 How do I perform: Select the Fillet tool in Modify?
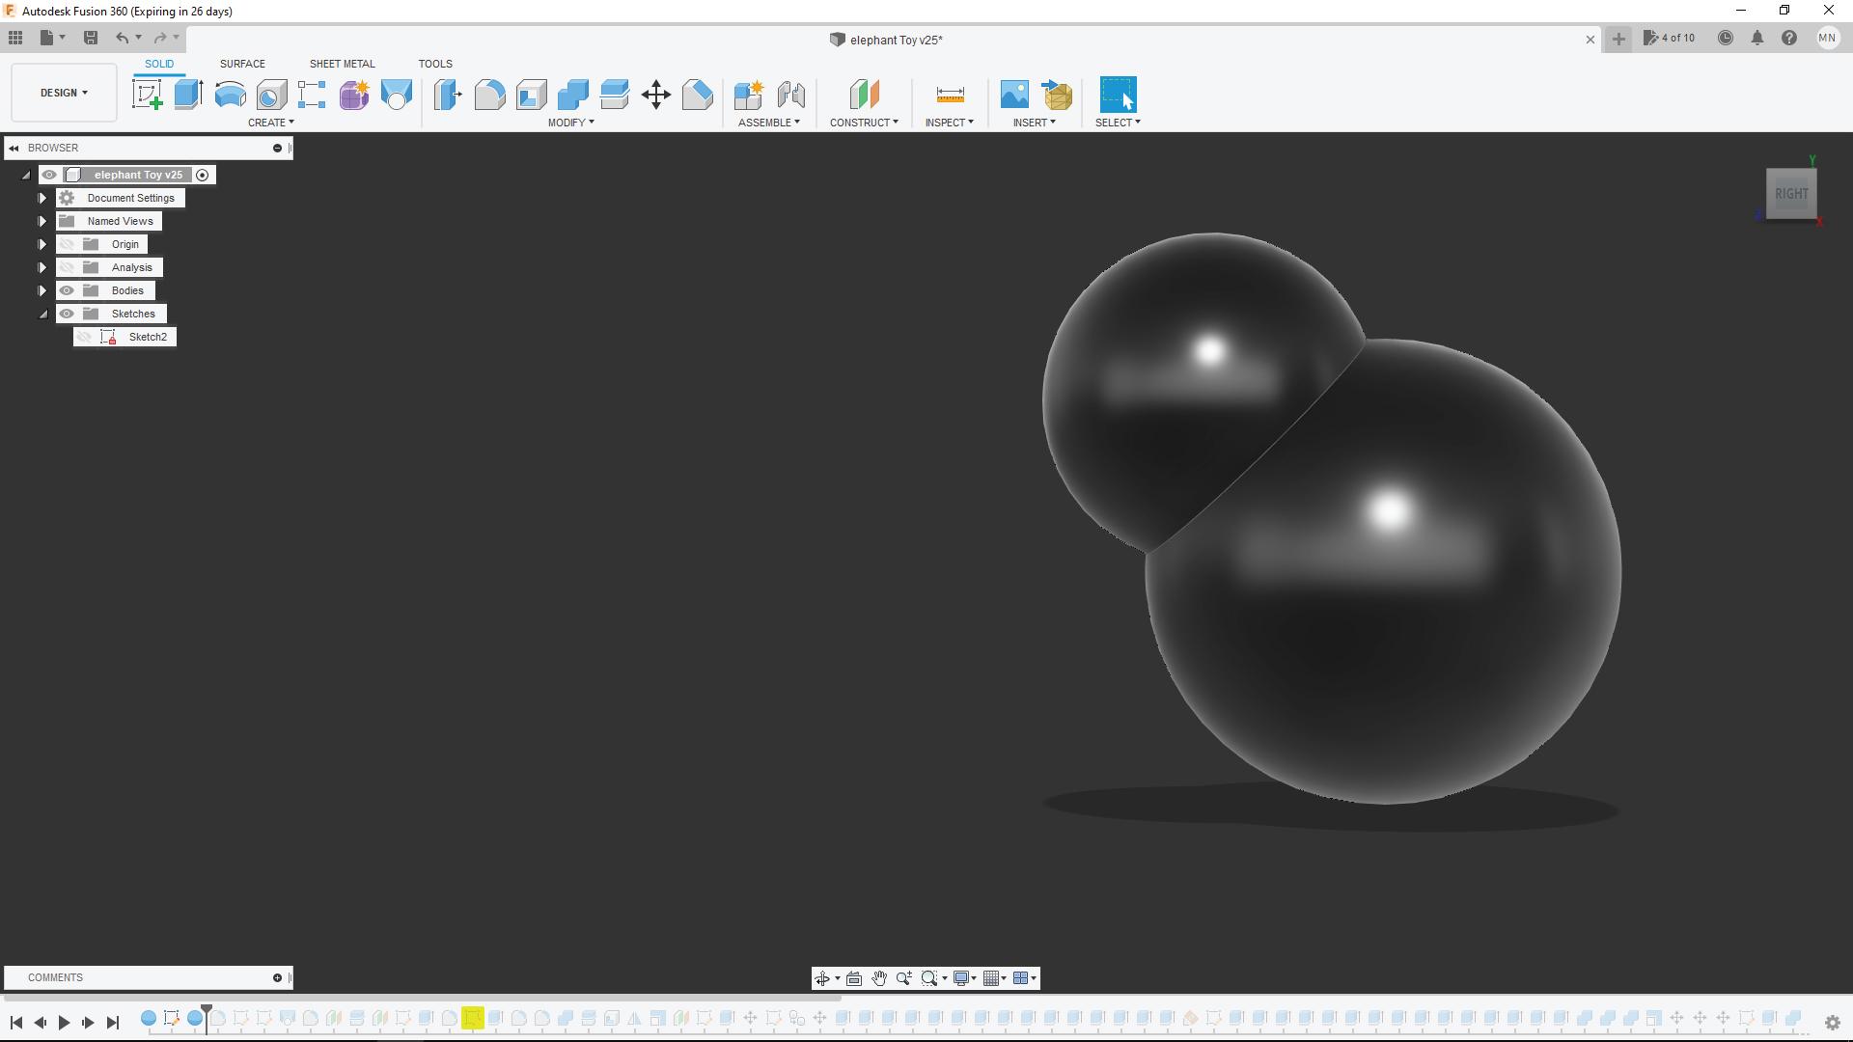point(489,95)
